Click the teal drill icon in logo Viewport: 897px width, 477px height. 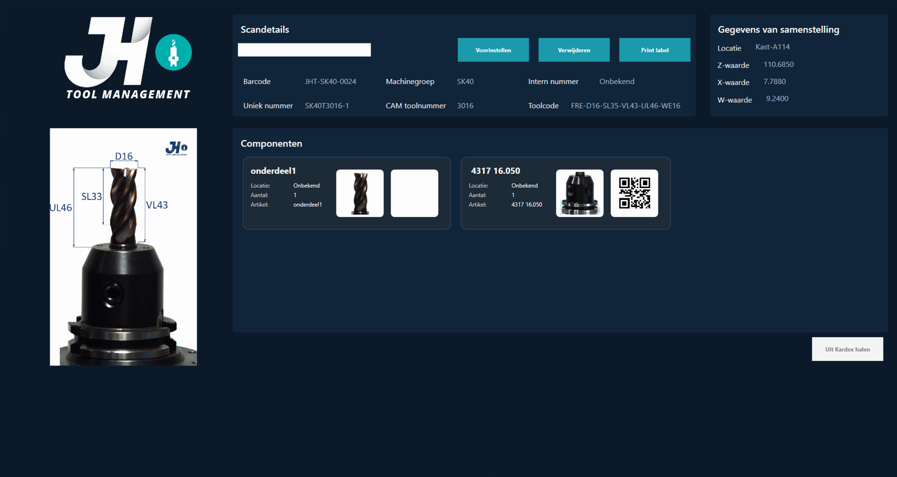click(x=173, y=53)
